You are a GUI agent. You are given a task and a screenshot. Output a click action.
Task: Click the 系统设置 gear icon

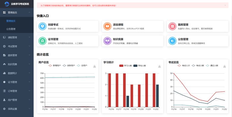coord(4,109)
